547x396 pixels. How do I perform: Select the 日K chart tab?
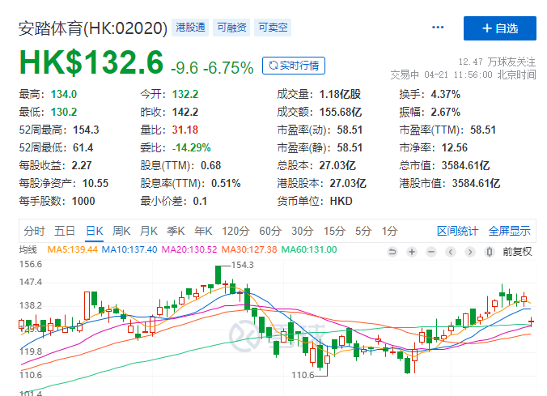(x=95, y=231)
